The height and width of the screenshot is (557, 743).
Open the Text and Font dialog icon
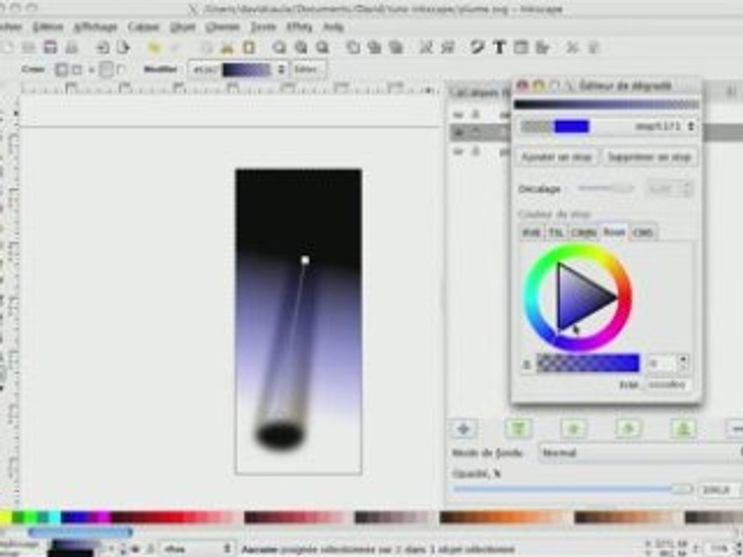(x=499, y=47)
